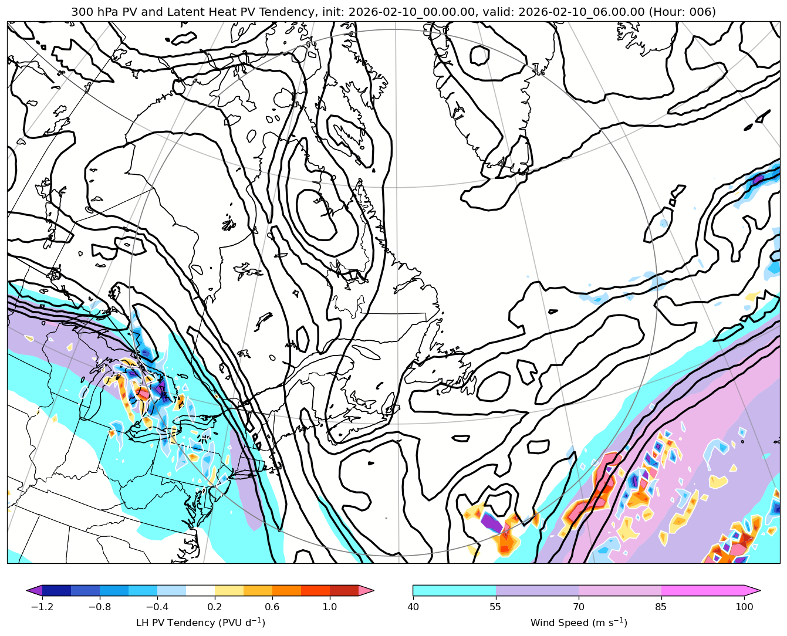The height and width of the screenshot is (636, 787).
Task: Click the lavender 55–70 wind speed swatch
Action: coord(537,590)
